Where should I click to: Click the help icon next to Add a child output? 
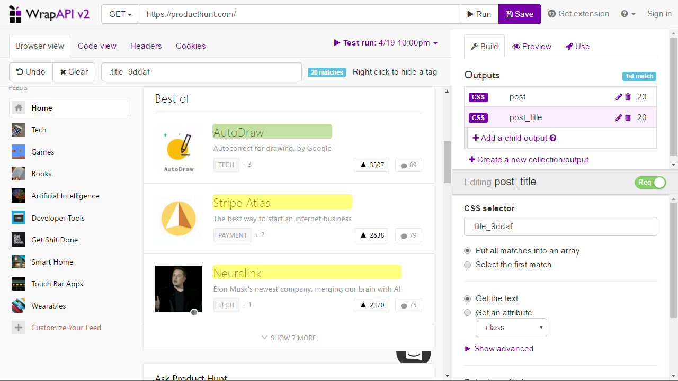coord(553,138)
